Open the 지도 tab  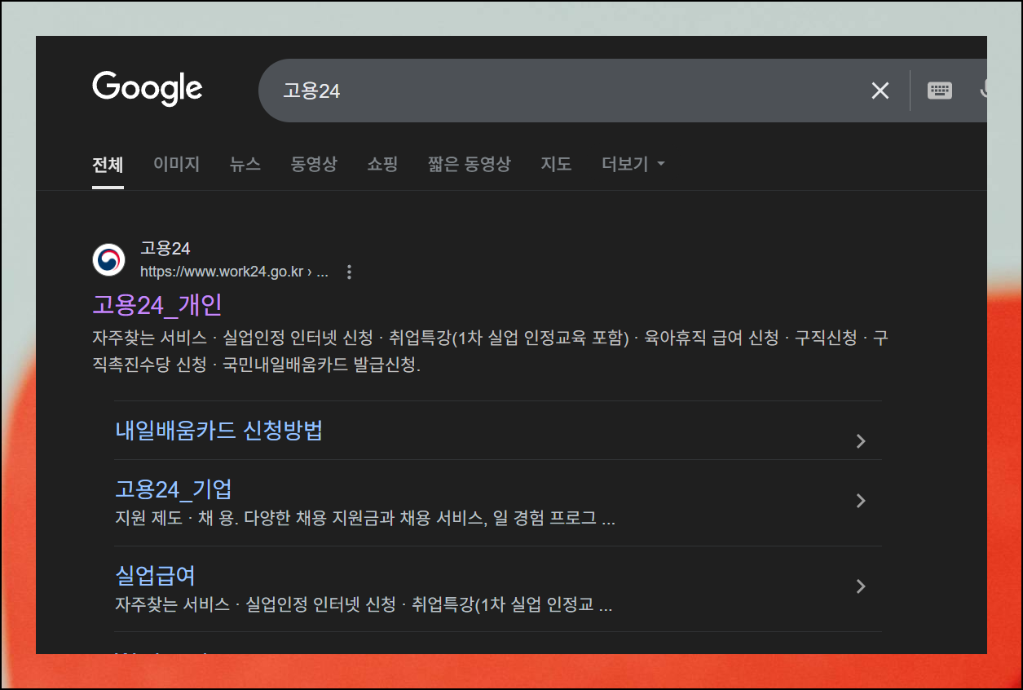pyautogui.click(x=556, y=164)
